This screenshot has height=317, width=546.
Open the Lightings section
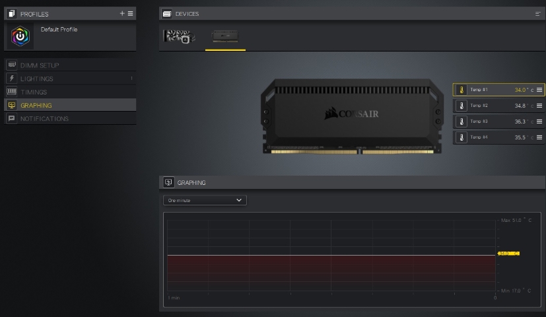pos(70,79)
